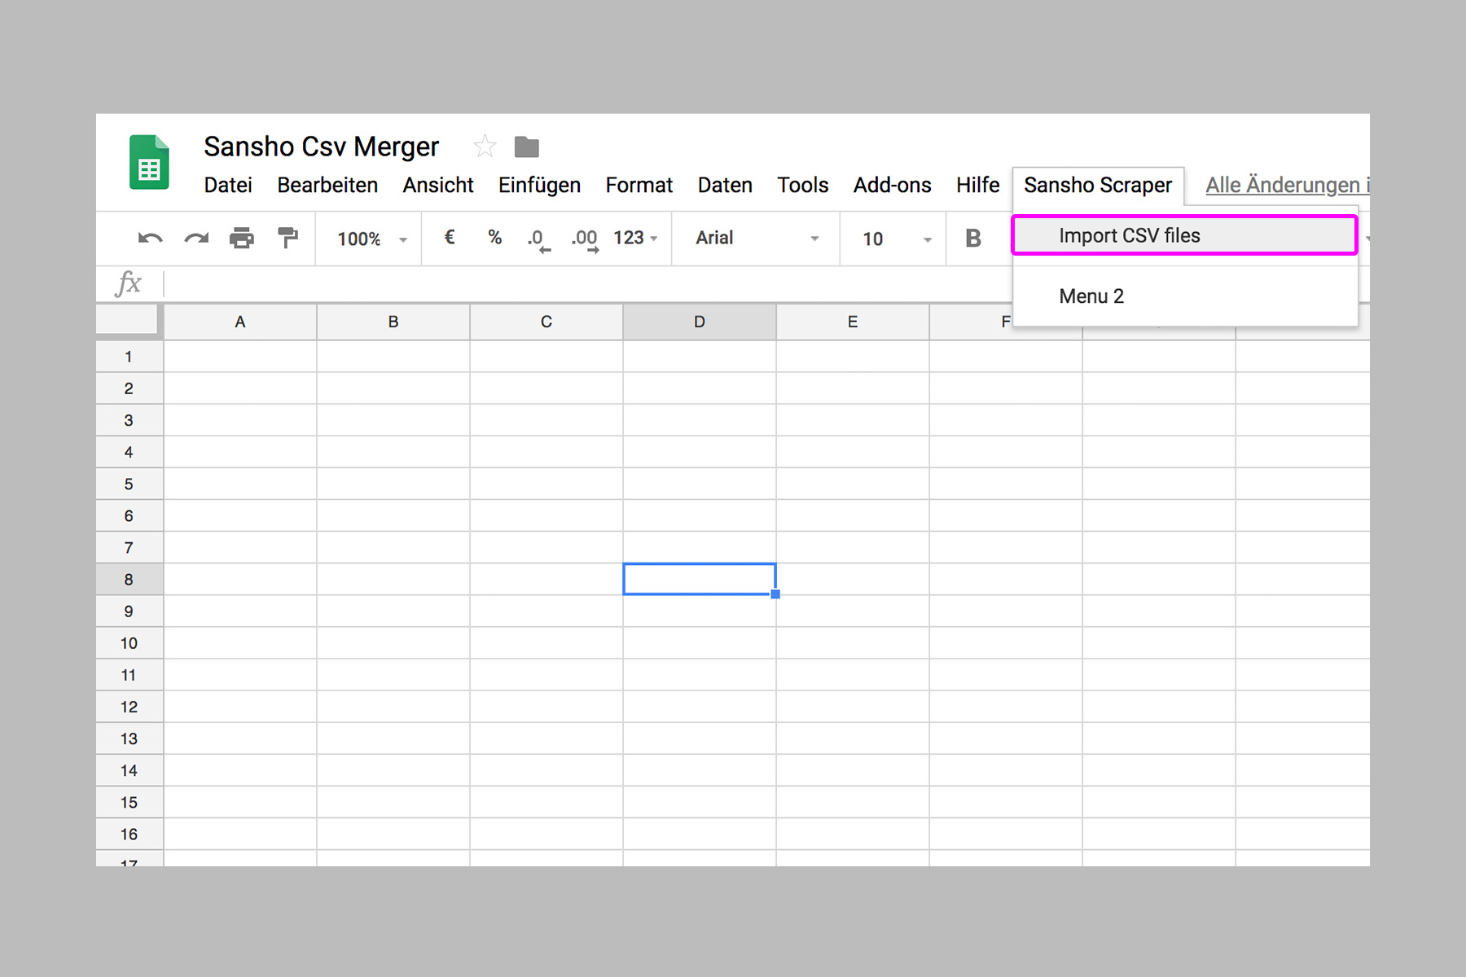Select row 2 header

[x=129, y=388]
